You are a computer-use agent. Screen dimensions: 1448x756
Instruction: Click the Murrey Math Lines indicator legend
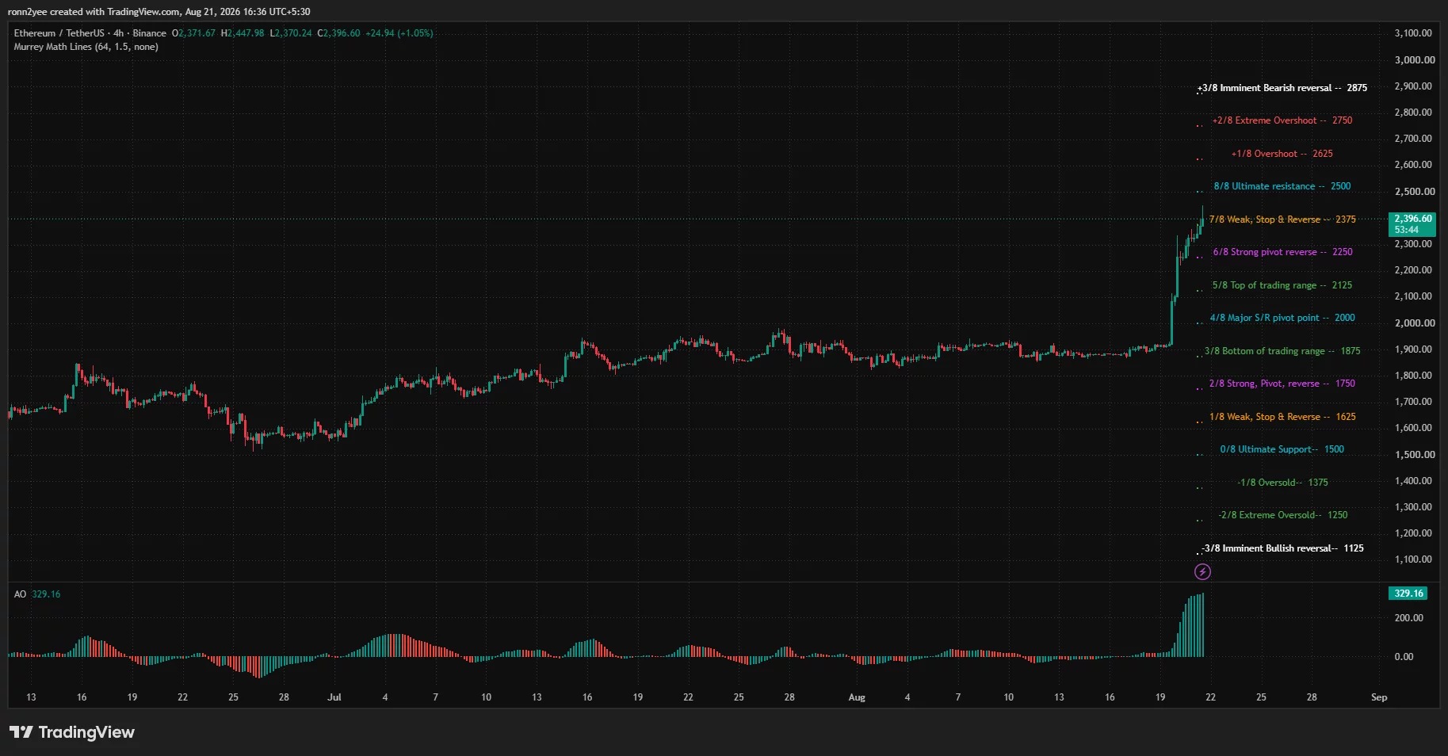(86, 47)
